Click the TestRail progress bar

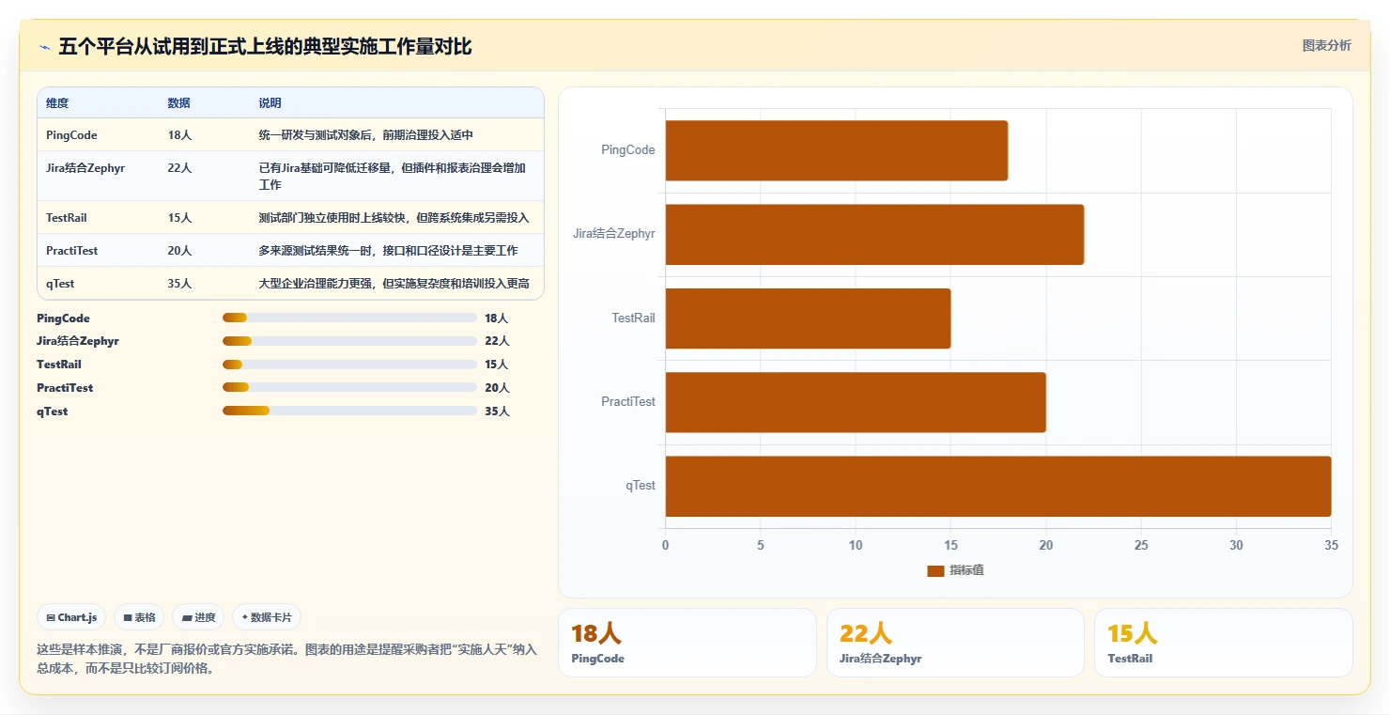(x=349, y=365)
